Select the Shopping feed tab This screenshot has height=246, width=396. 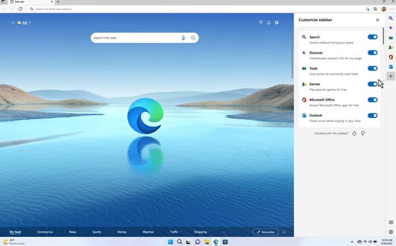pyautogui.click(x=200, y=232)
